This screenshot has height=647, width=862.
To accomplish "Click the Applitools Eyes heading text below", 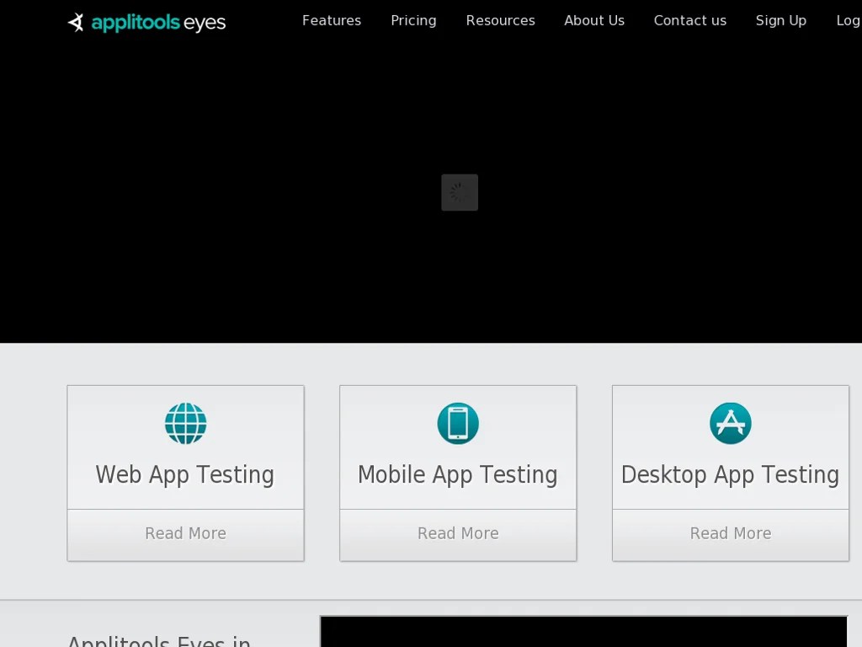I will (158, 640).
